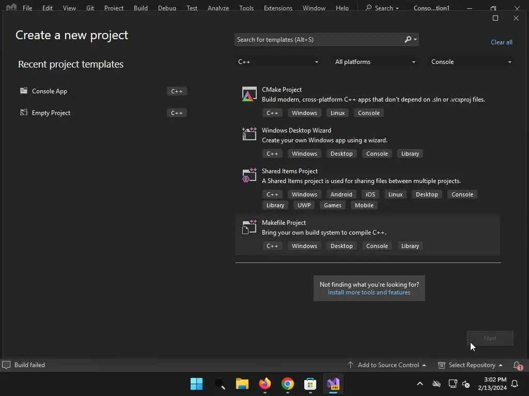
Task: Open Windows taskbar search
Action: tap(220, 384)
